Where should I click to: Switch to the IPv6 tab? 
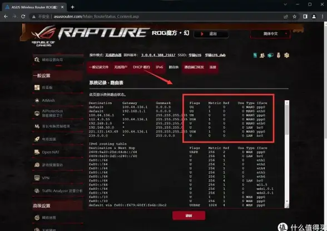(x=159, y=67)
